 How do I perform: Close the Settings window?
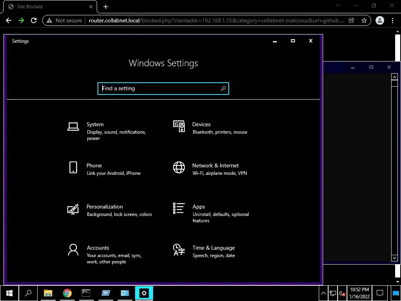311,41
